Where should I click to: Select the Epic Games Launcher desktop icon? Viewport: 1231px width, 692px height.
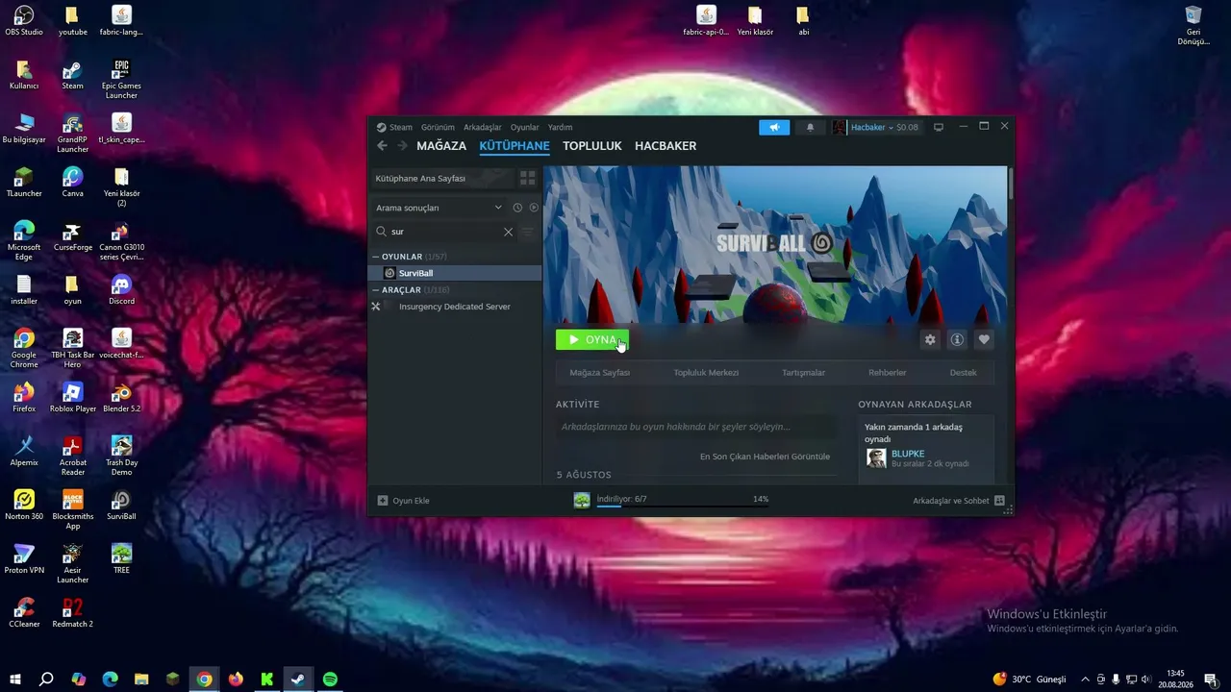tap(121, 79)
